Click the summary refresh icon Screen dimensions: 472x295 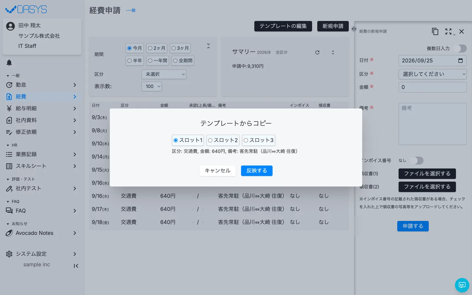(x=317, y=52)
